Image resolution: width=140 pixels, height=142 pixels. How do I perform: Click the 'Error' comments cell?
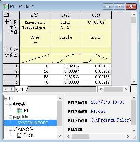tap(96, 39)
